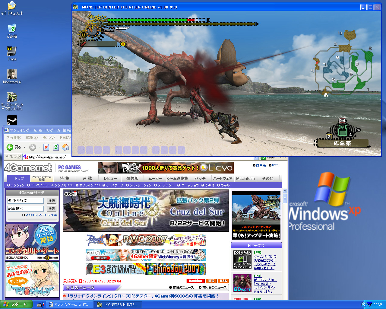Screen dimensions: 386x309
Task: Select the 特集 tab
Action: [x=64, y=178]
